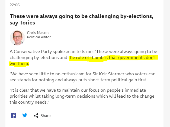Open the headline about challenging by-elections
This screenshot has height=127, width=170.
[81, 19]
